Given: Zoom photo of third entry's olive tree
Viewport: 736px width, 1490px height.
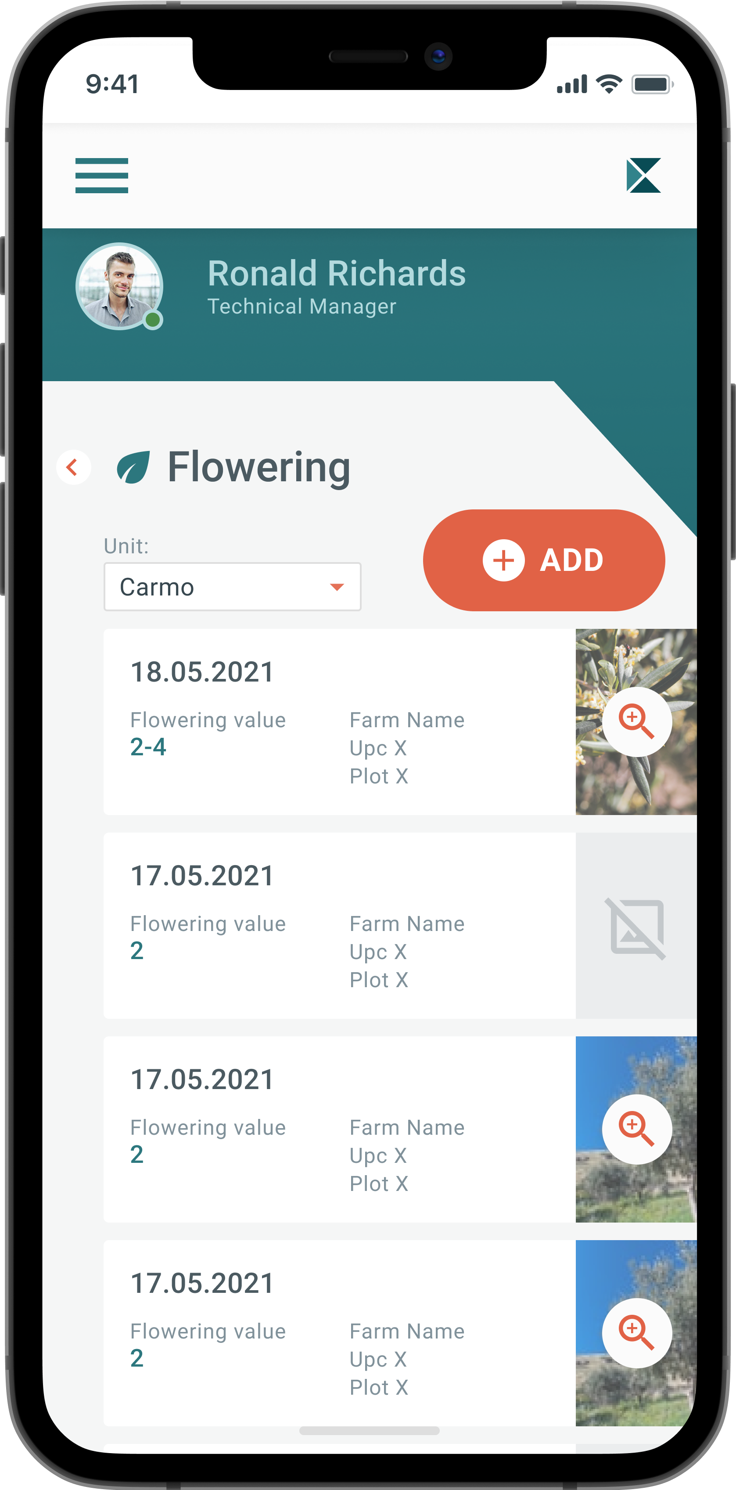Looking at the screenshot, I should pyautogui.click(x=636, y=1129).
